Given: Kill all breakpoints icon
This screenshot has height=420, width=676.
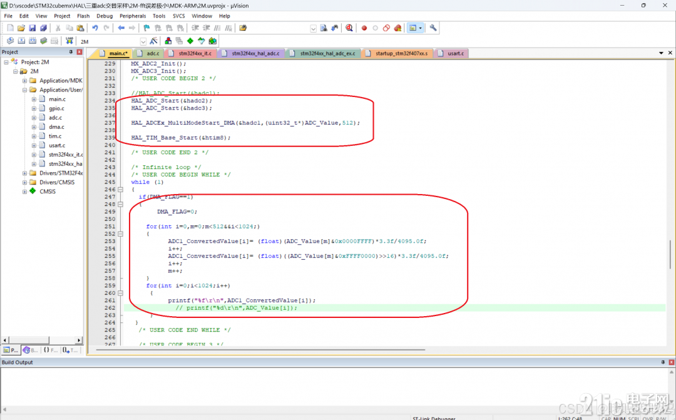Looking at the screenshot, I should (x=397, y=28).
